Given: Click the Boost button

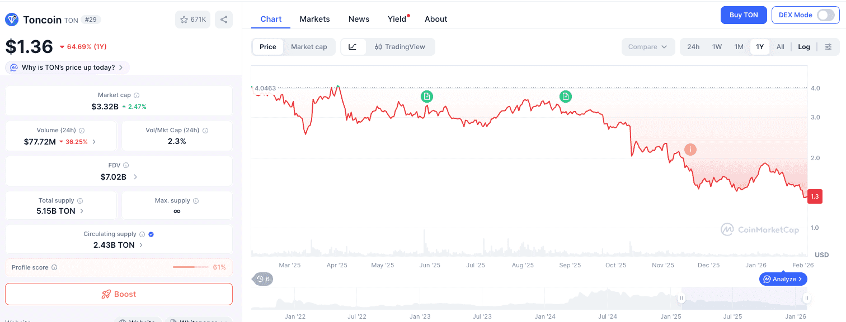Looking at the screenshot, I should click(119, 294).
